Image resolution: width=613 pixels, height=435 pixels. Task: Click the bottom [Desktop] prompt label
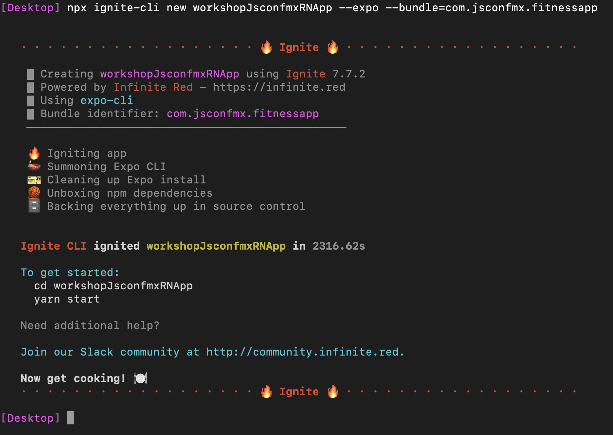coord(31,418)
